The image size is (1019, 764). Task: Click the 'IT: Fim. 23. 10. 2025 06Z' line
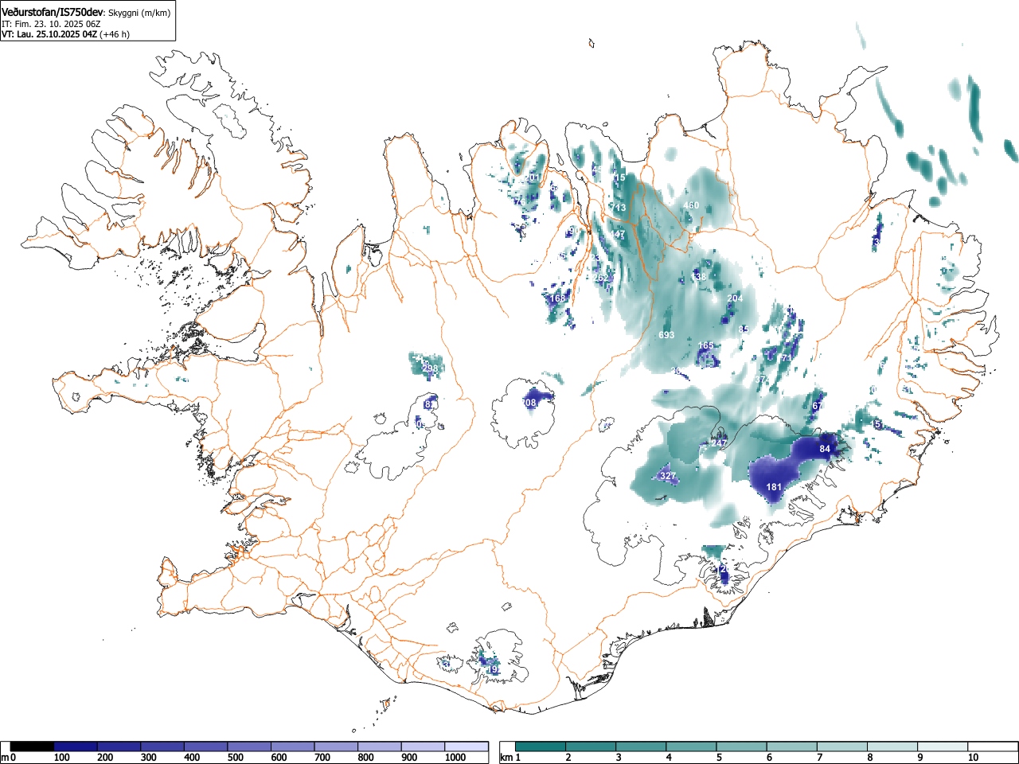(51, 24)
